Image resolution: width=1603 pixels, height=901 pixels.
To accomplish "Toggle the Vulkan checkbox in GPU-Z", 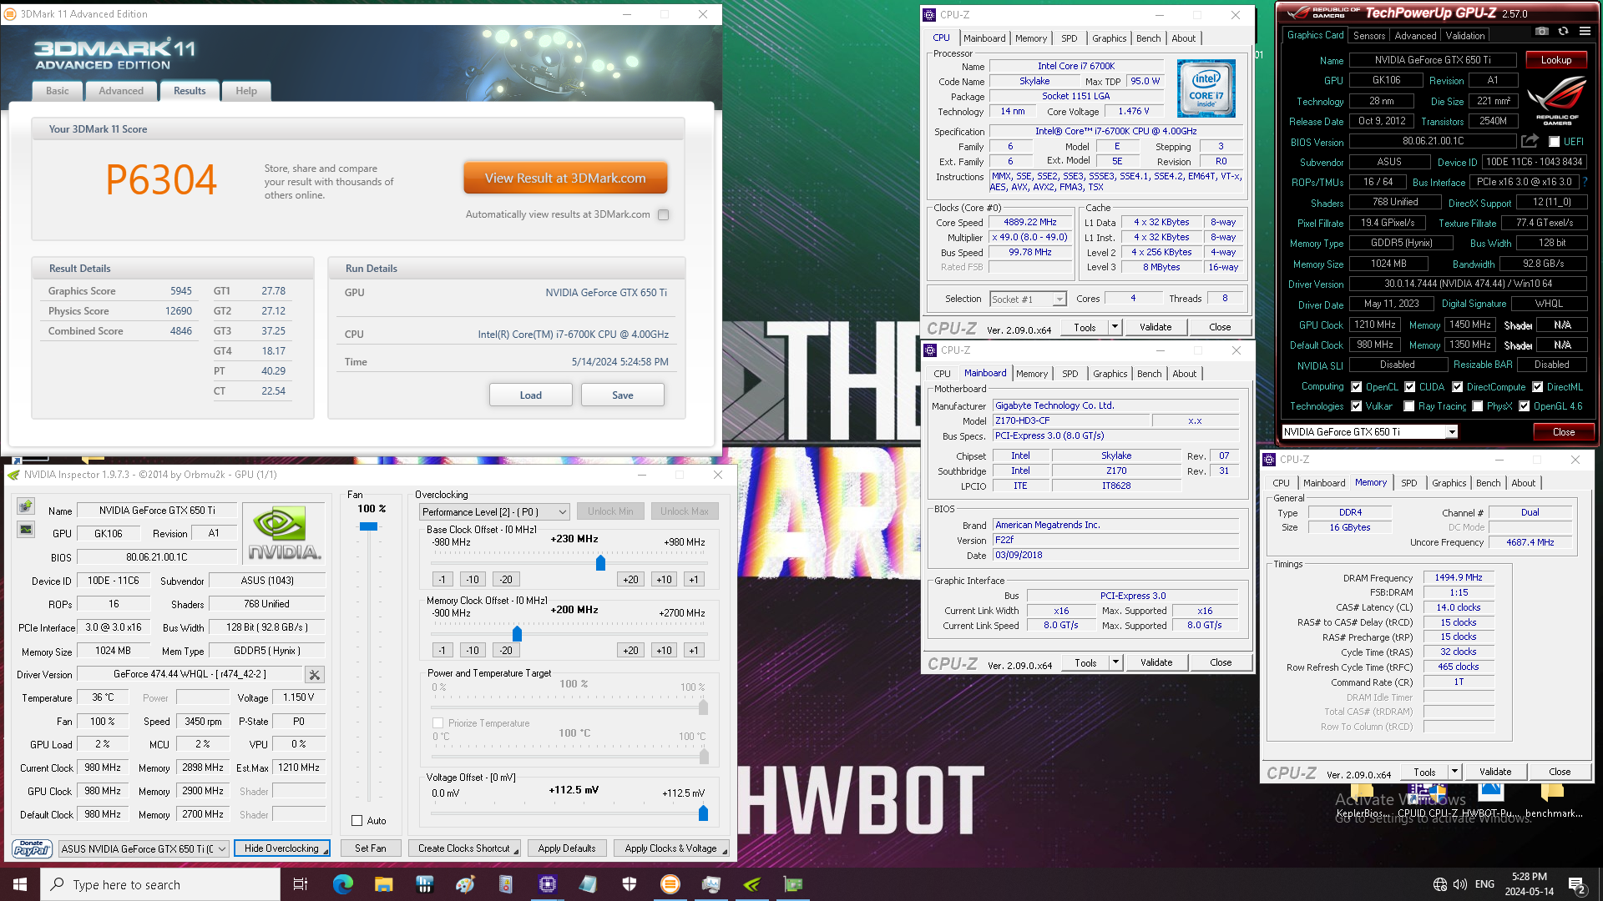I will (x=1357, y=406).
